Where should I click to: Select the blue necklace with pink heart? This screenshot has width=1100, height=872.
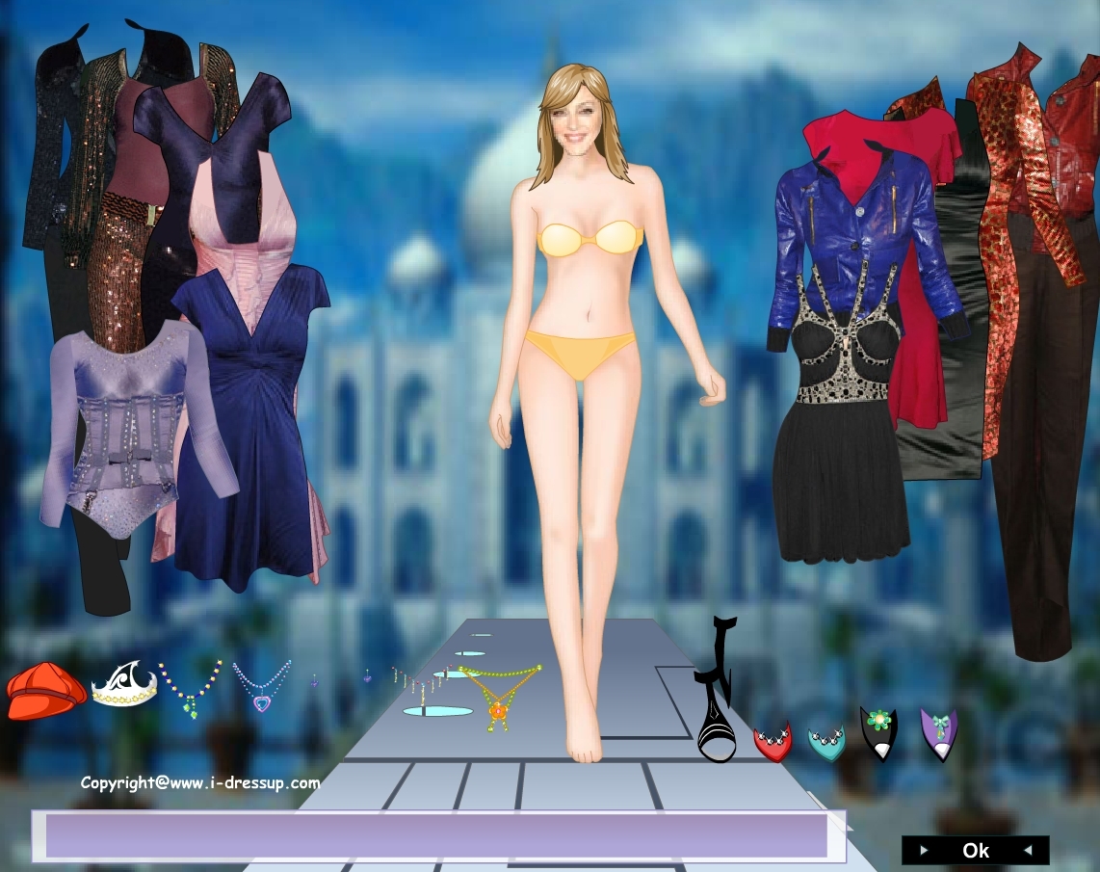tap(262, 686)
